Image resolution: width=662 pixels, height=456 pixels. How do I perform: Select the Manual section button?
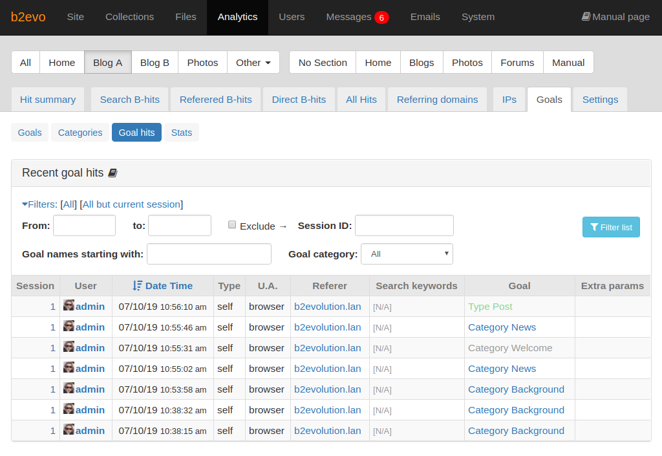[x=568, y=63]
